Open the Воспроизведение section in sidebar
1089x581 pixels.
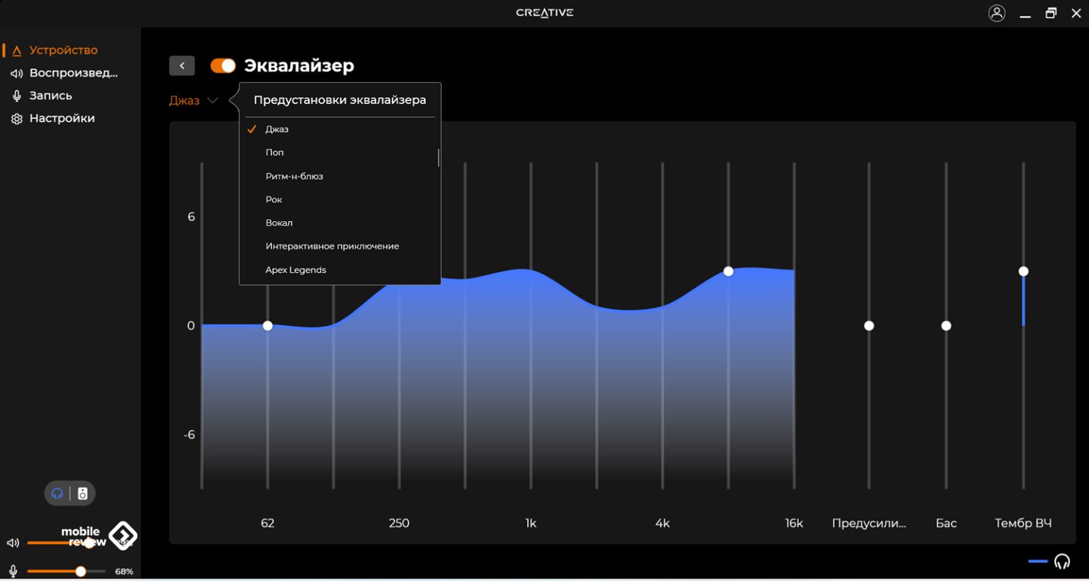click(x=73, y=73)
